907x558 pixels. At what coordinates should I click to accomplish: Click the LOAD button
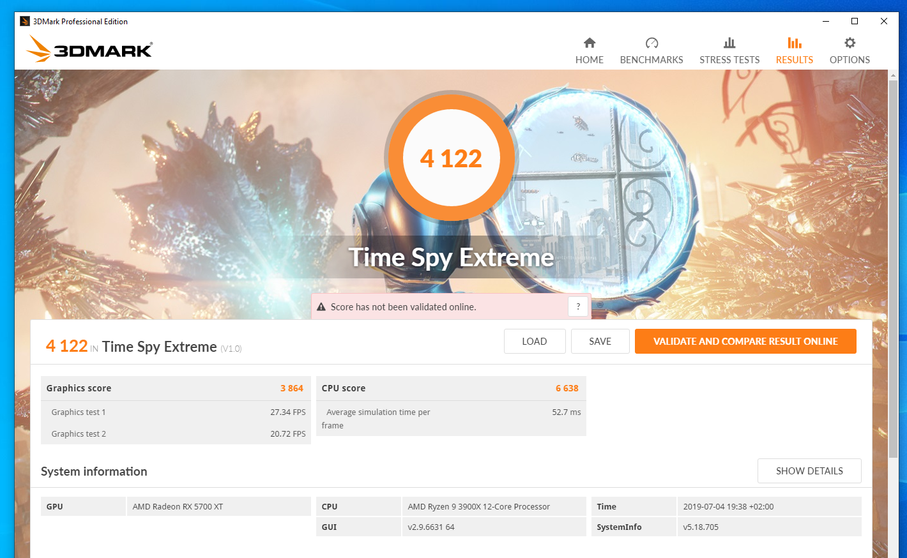(535, 342)
